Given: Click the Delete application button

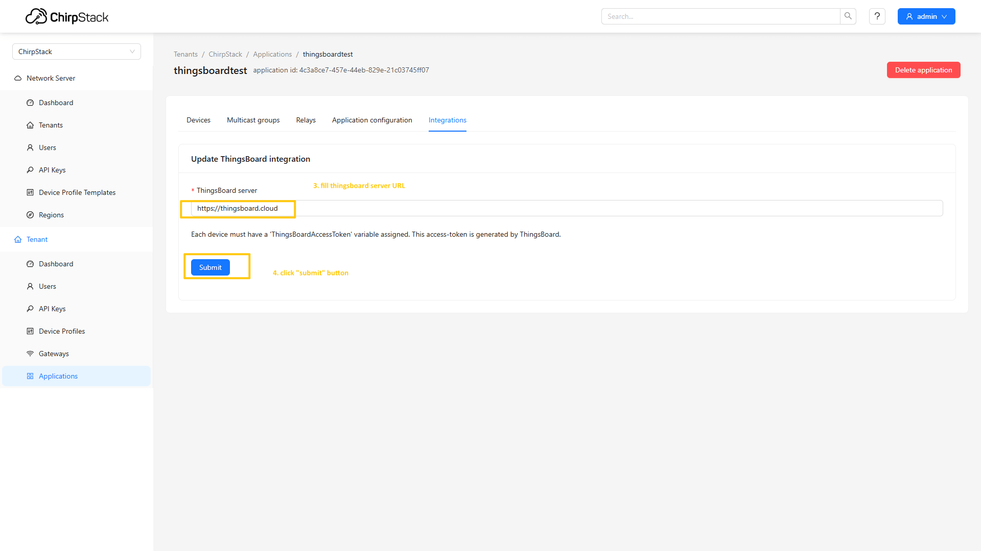Looking at the screenshot, I should (923, 70).
